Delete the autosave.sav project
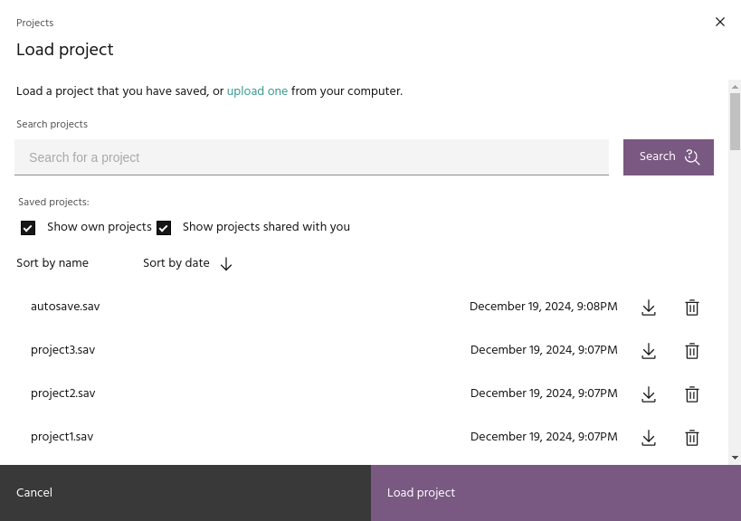Image resolution: width=741 pixels, height=521 pixels. pos(692,308)
